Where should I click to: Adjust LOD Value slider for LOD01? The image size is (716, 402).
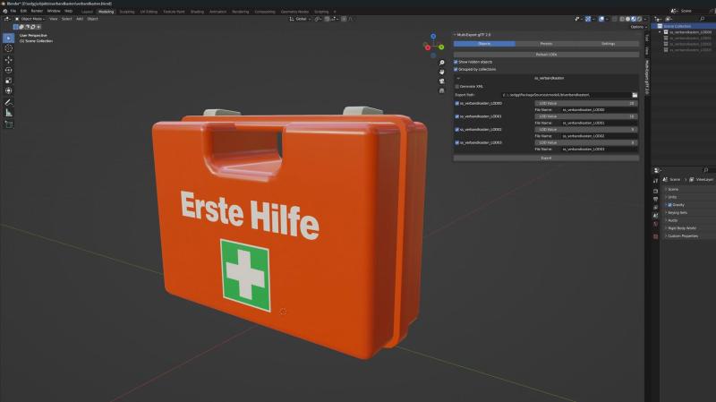click(x=586, y=116)
